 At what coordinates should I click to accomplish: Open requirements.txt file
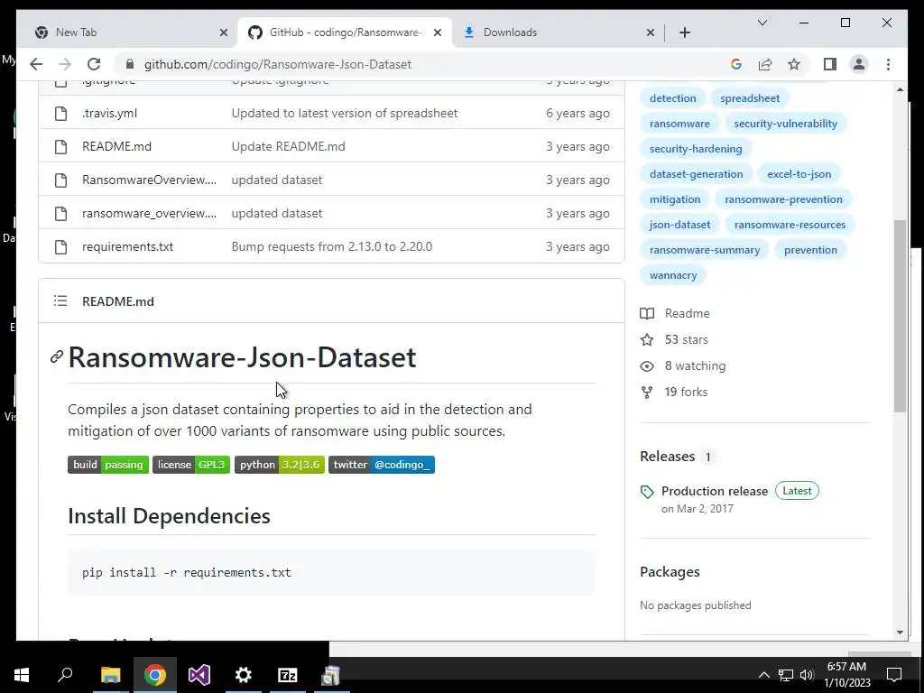(127, 246)
